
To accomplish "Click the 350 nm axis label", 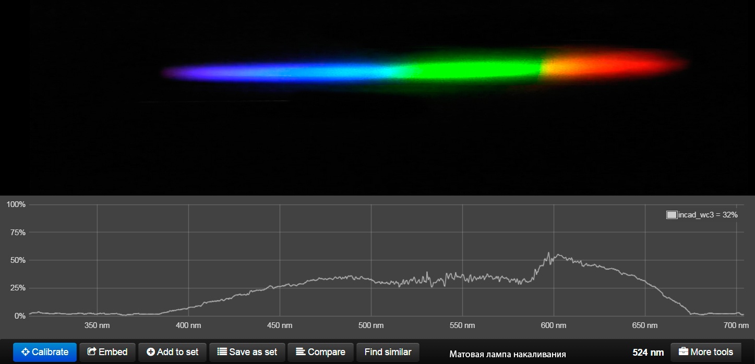I will (97, 325).
